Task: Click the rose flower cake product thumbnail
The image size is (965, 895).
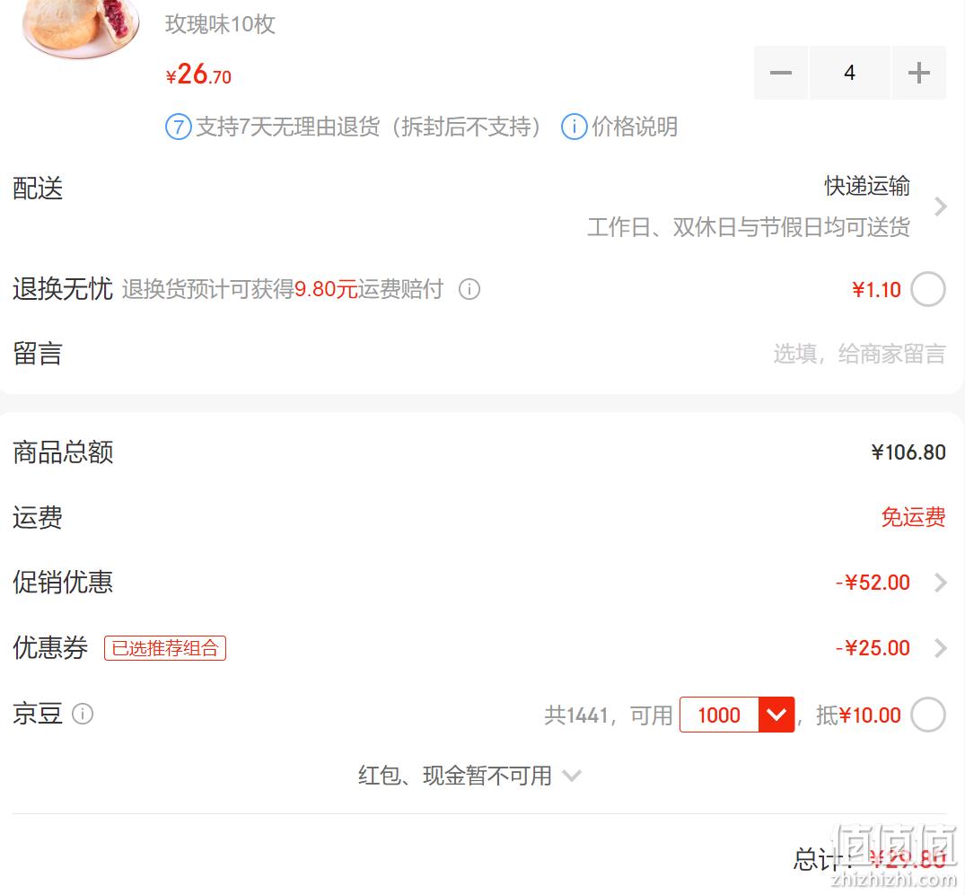Action: (x=81, y=28)
